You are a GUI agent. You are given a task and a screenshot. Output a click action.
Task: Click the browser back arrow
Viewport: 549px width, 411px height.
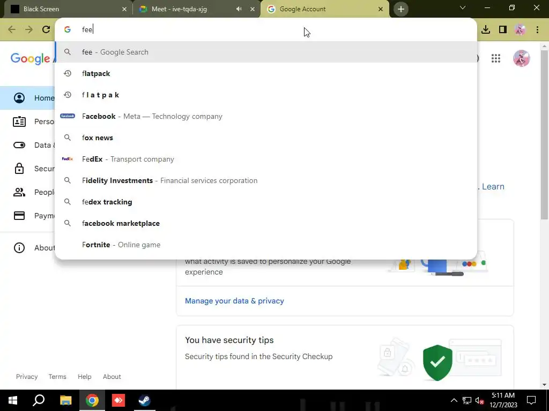point(12,29)
